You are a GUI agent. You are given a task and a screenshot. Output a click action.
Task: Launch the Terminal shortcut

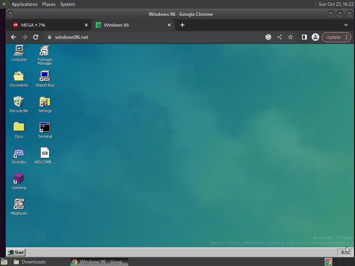tap(45, 130)
